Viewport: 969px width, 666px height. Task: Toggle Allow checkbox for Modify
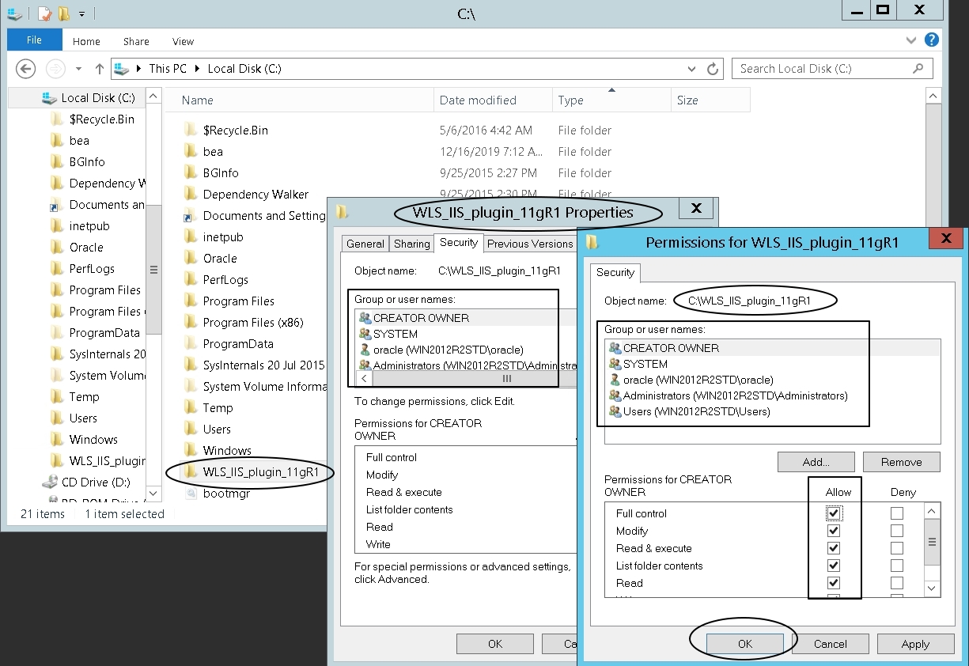pos(833,531)
